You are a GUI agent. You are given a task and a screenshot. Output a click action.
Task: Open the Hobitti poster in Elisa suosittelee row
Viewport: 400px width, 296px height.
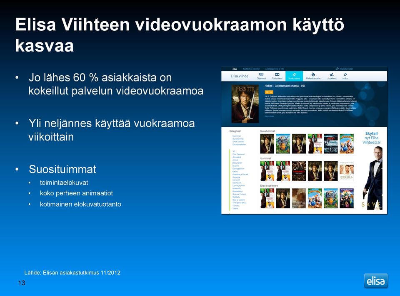pyautogui.click(x=283, y=198)
